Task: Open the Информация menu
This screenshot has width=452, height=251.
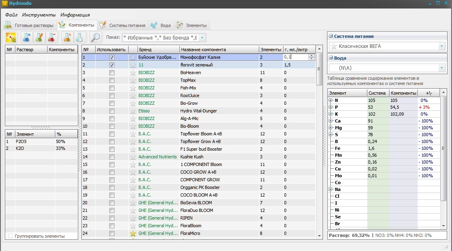Action: tap(75, 15)
